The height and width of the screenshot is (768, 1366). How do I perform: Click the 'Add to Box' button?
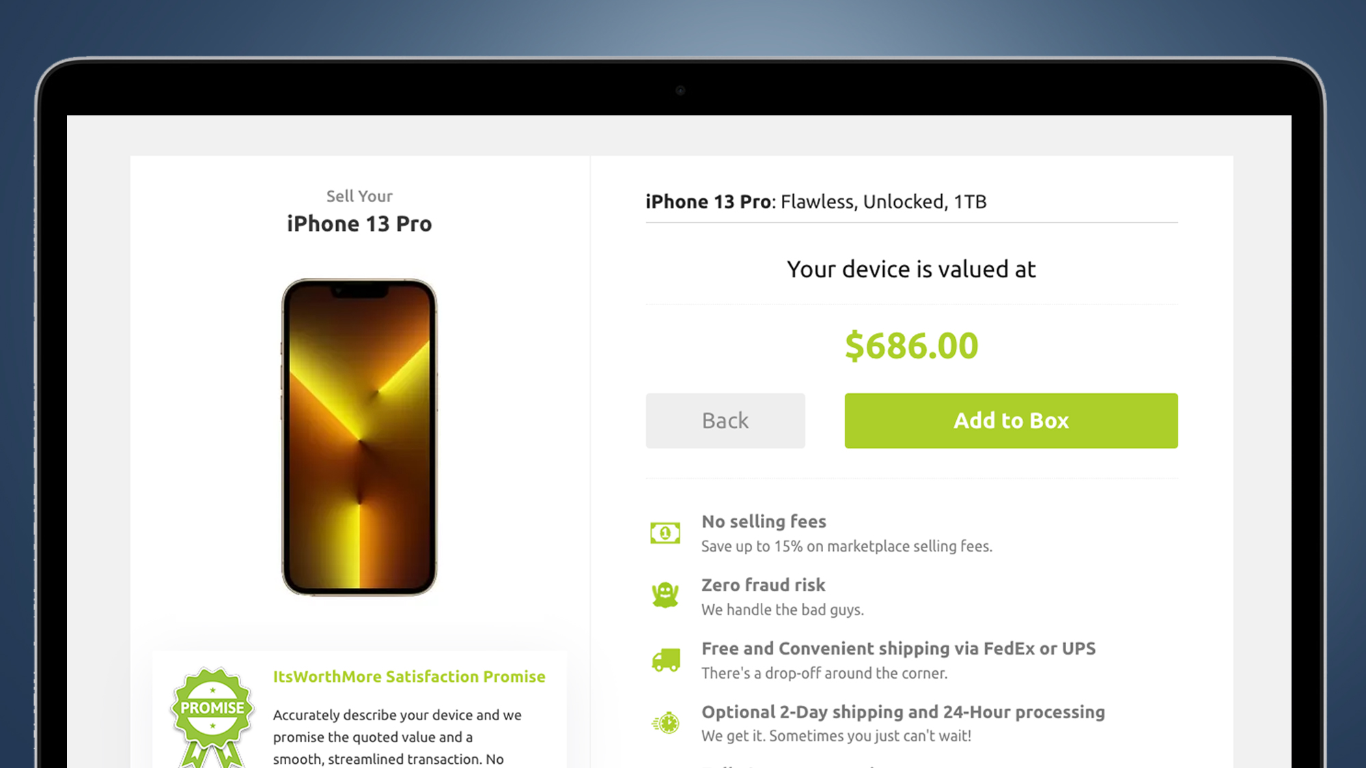1012,420
